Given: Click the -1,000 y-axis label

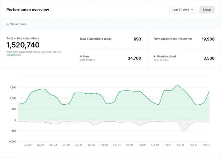Looking at the screenshot, I should (13, 141).
